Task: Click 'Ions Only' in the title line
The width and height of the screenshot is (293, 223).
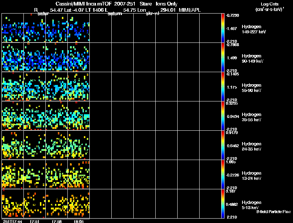Action: click(167, 4)
